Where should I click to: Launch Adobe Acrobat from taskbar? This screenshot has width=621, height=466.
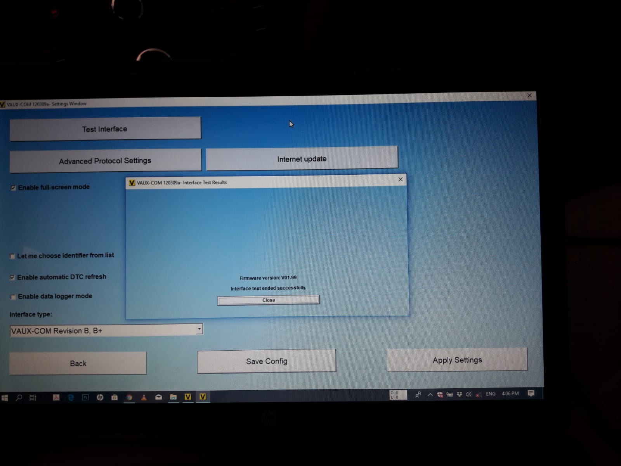pyautogui.click(x=56, y=397)
